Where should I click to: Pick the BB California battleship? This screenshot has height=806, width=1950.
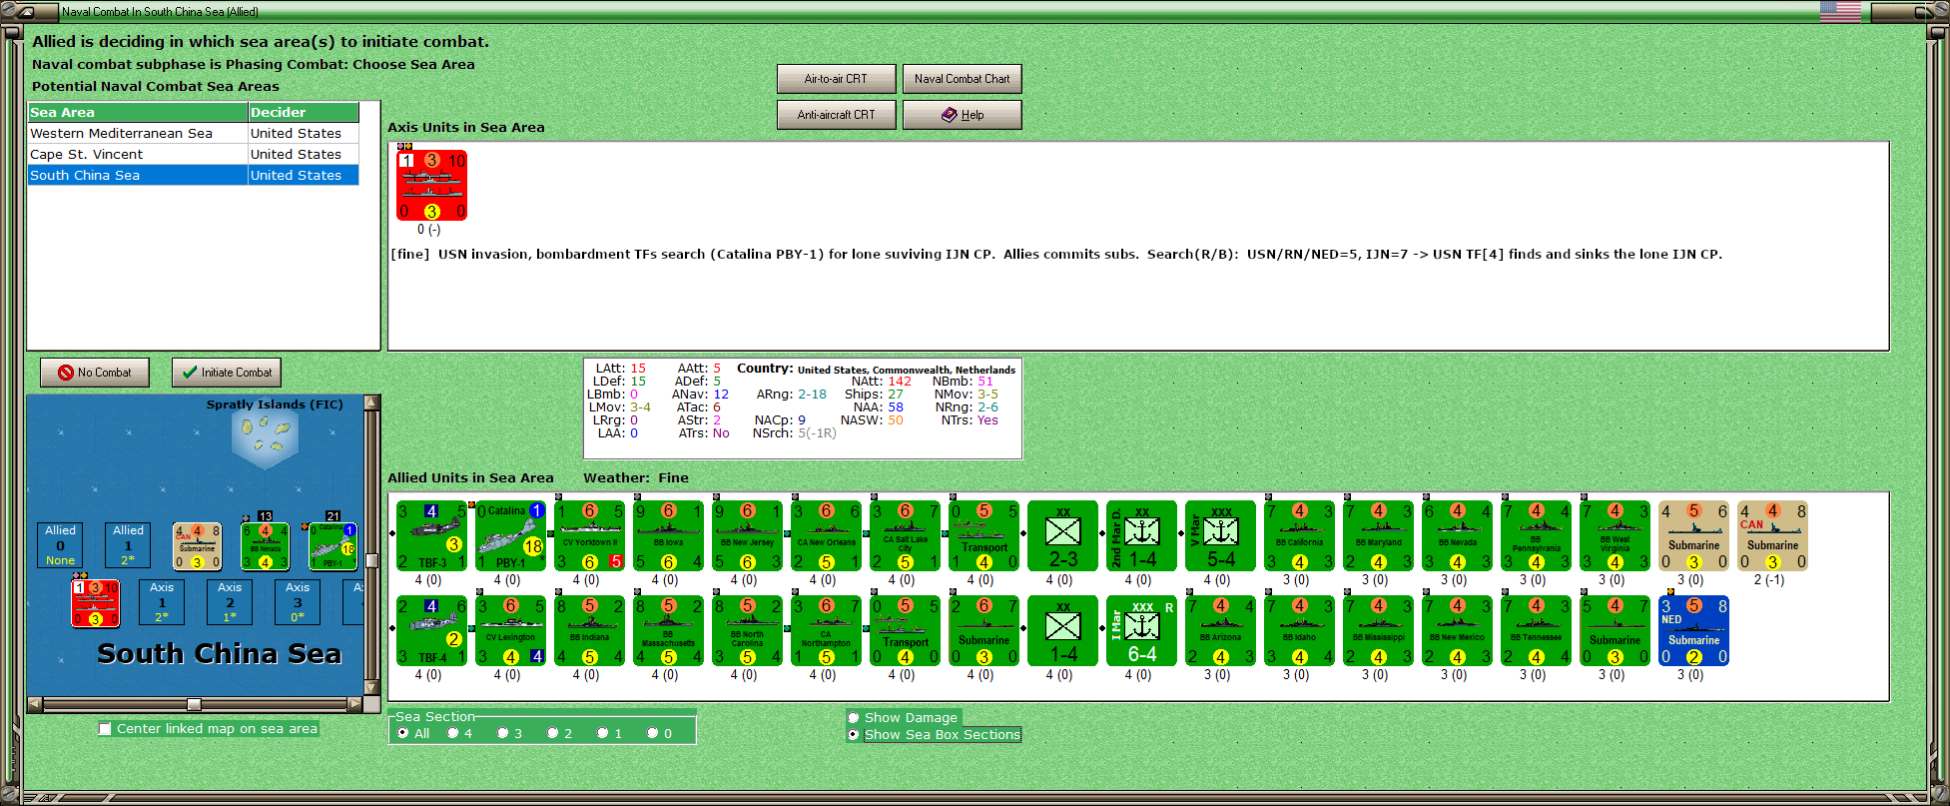[1299, 535]
